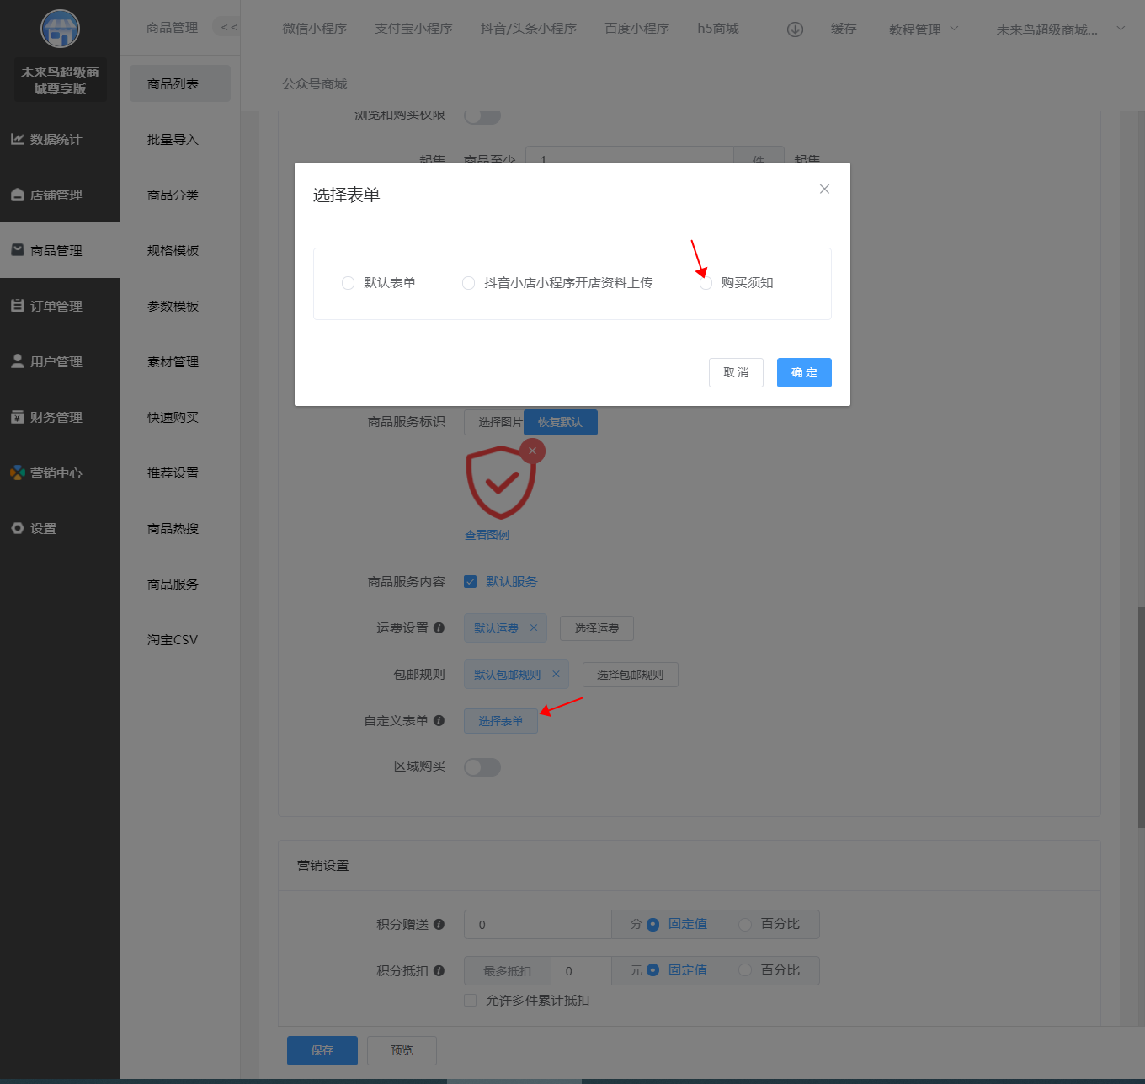Expand the 教程管理 dropdown
Screen dimensions: 1145x1084
coord(924,29)
